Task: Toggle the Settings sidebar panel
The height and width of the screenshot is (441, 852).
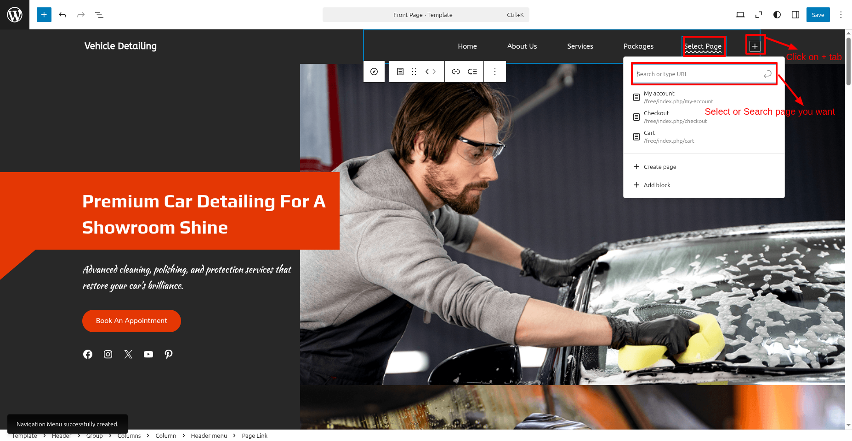Action: [795, 15]
